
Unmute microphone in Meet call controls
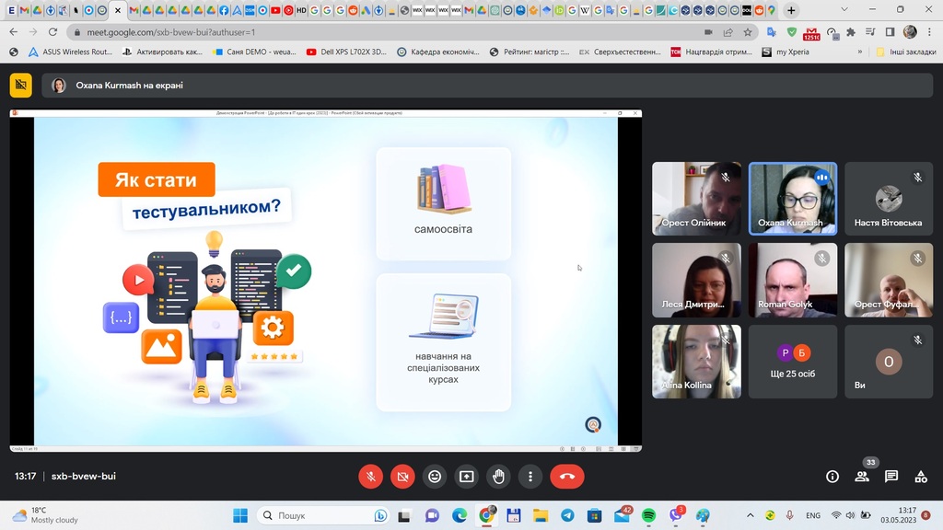pos(371,477)
